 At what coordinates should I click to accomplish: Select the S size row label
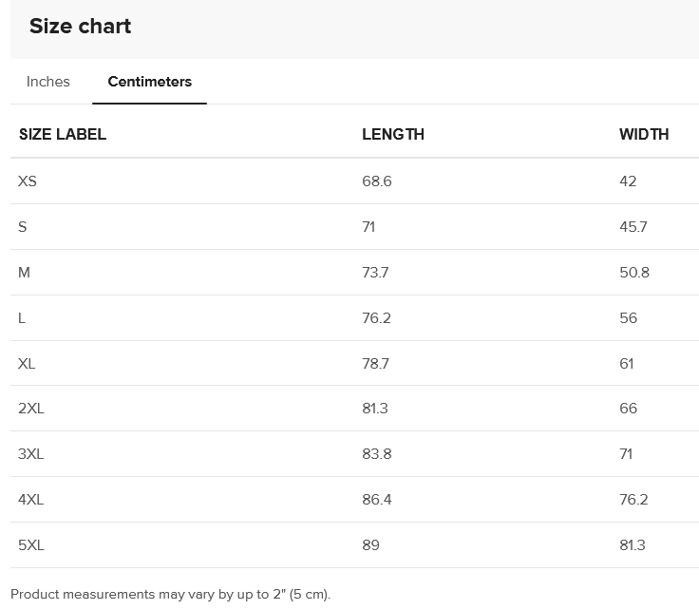(x=23, y=227)
